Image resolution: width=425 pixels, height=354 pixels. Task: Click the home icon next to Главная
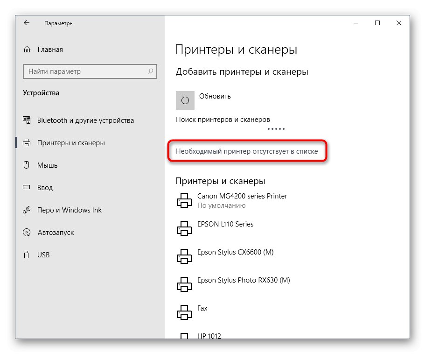click(26, 49)
